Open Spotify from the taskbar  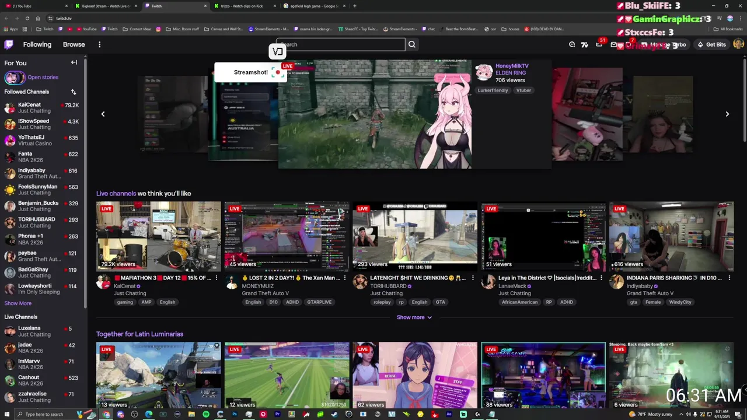pyautogui.click(x=206, y=414)
